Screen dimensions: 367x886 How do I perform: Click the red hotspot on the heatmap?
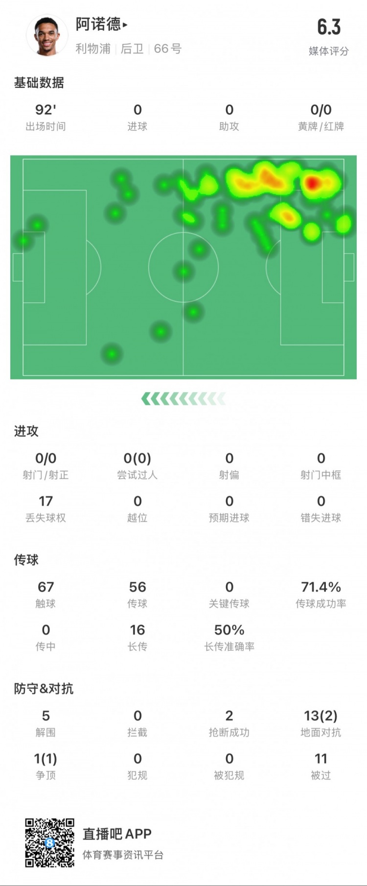click(312, 184)
